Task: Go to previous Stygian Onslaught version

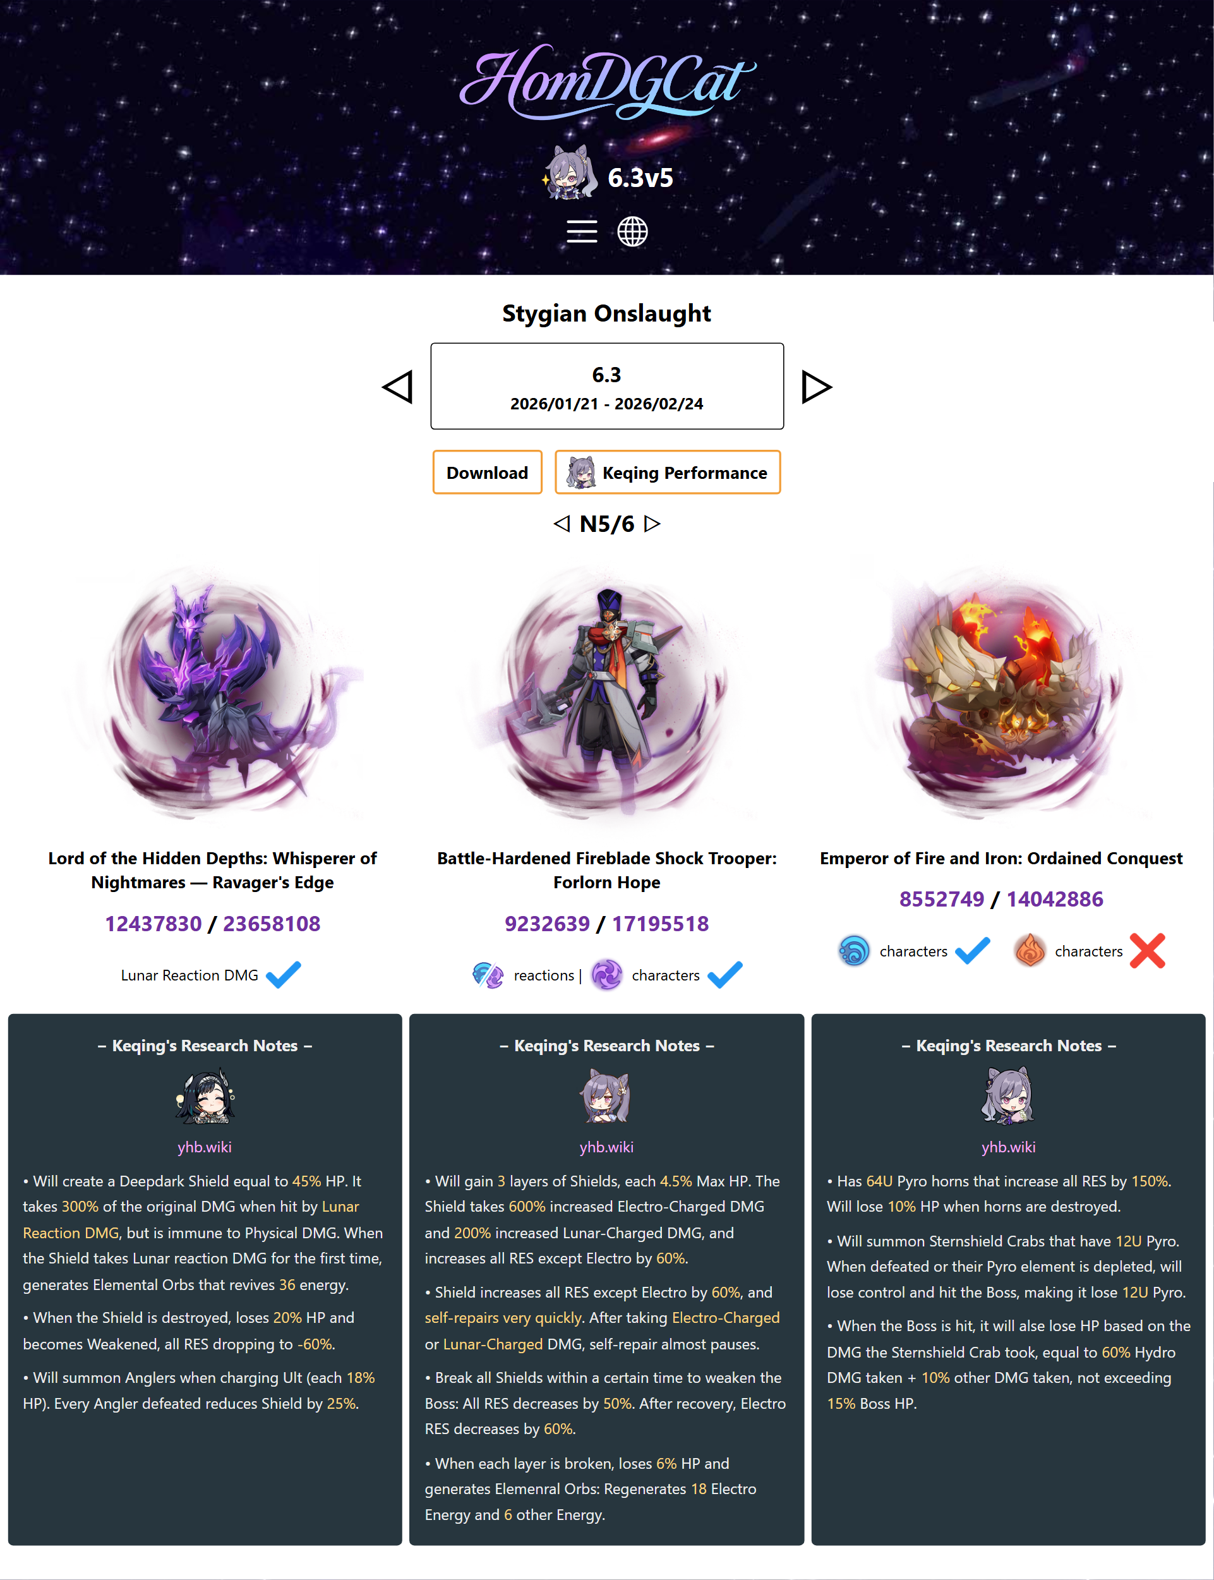Action: (397, 387)
